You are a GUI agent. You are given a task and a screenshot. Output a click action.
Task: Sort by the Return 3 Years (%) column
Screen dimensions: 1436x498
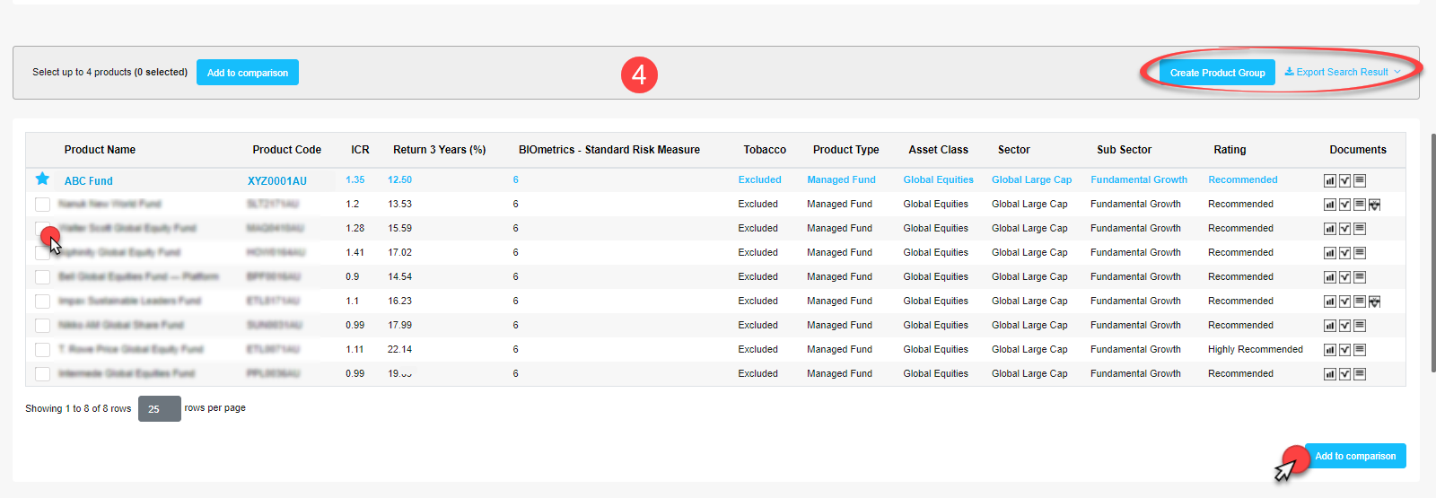tap(439, 150)
